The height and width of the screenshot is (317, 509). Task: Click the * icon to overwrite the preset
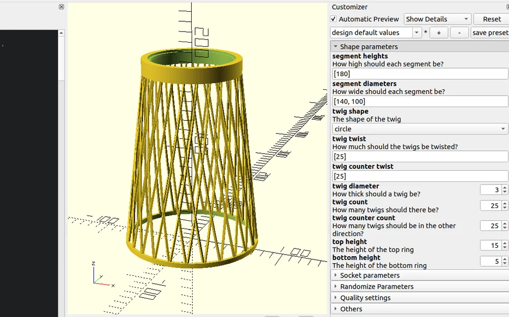424,32
